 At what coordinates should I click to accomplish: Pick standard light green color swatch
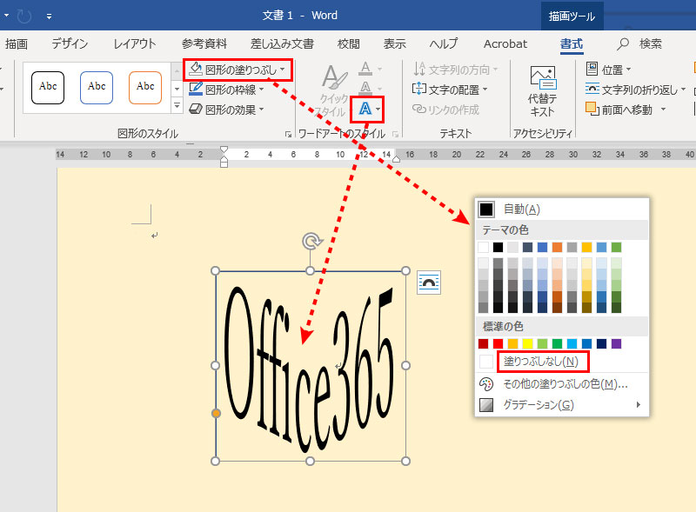pos(542,343)
